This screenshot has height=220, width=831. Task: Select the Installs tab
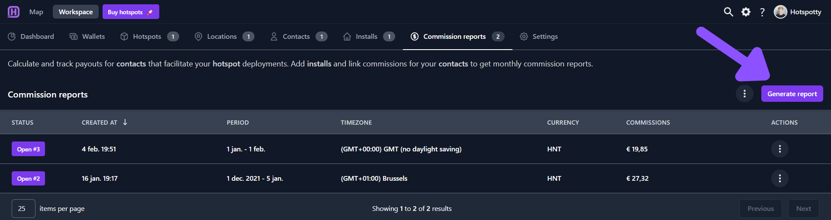[369, 37]
